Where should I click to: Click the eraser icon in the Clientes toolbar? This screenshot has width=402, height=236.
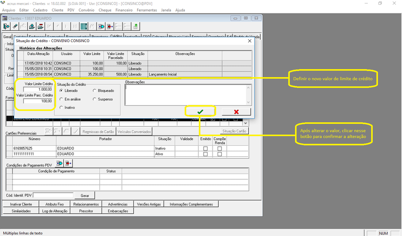point(16,26)
